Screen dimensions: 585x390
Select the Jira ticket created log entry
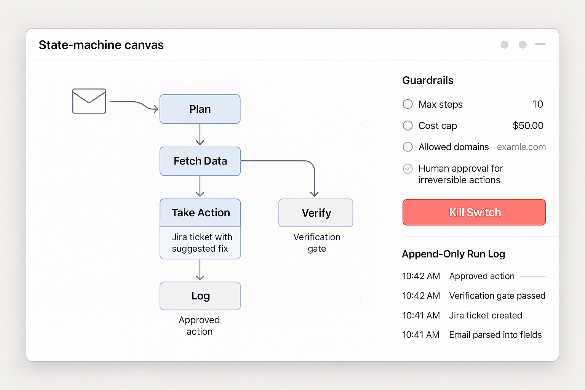pyautogui.click(x=486, y=315)
